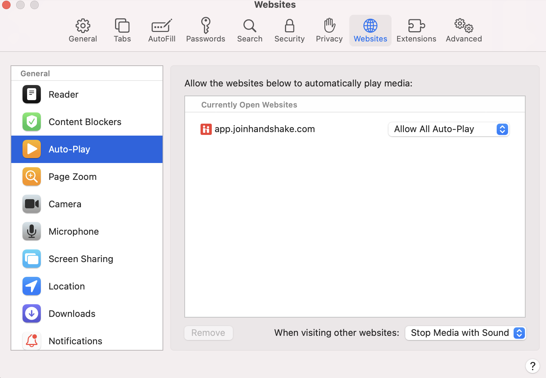Open the Search magnifier icon
The height and width of the screenshot is (378, 546).
tap(250, 26)
